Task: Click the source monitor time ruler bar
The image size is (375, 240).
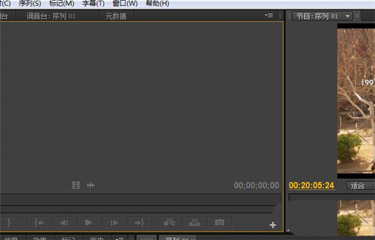Action: [140, 199]
